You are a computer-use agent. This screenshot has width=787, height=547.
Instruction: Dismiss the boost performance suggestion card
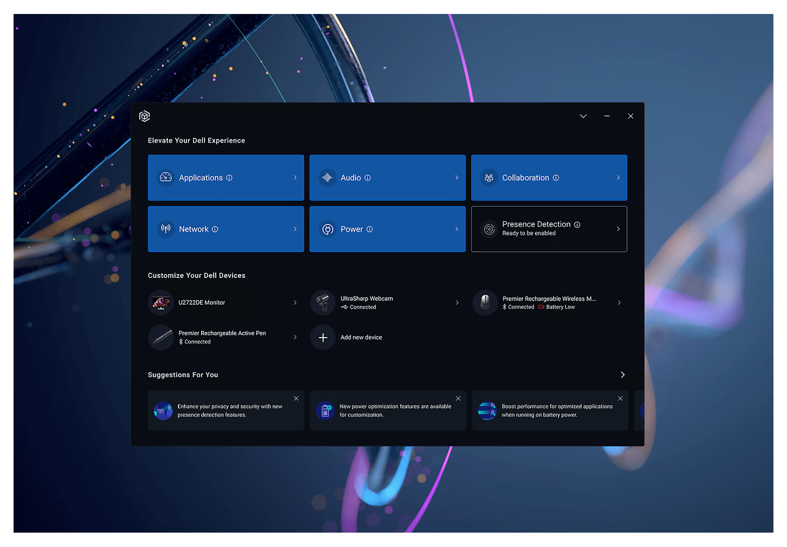coord(620,398)
